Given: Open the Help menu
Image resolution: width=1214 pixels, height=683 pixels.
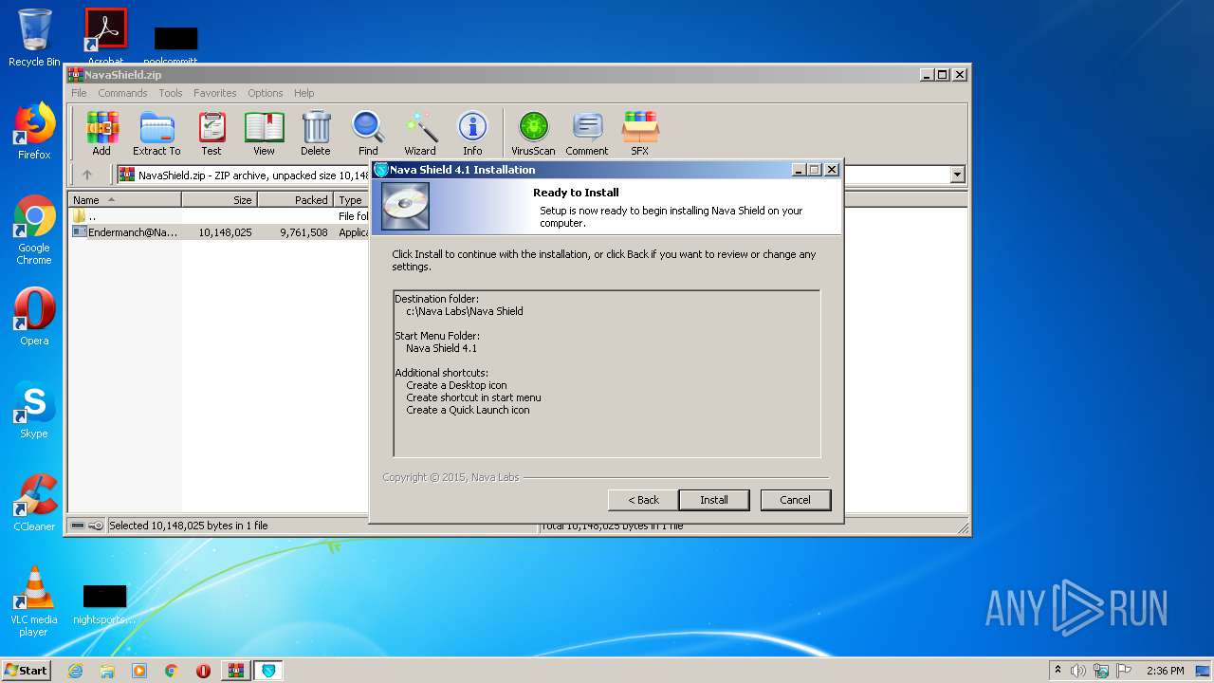Looking at the screenshot, I should [303, 93].
